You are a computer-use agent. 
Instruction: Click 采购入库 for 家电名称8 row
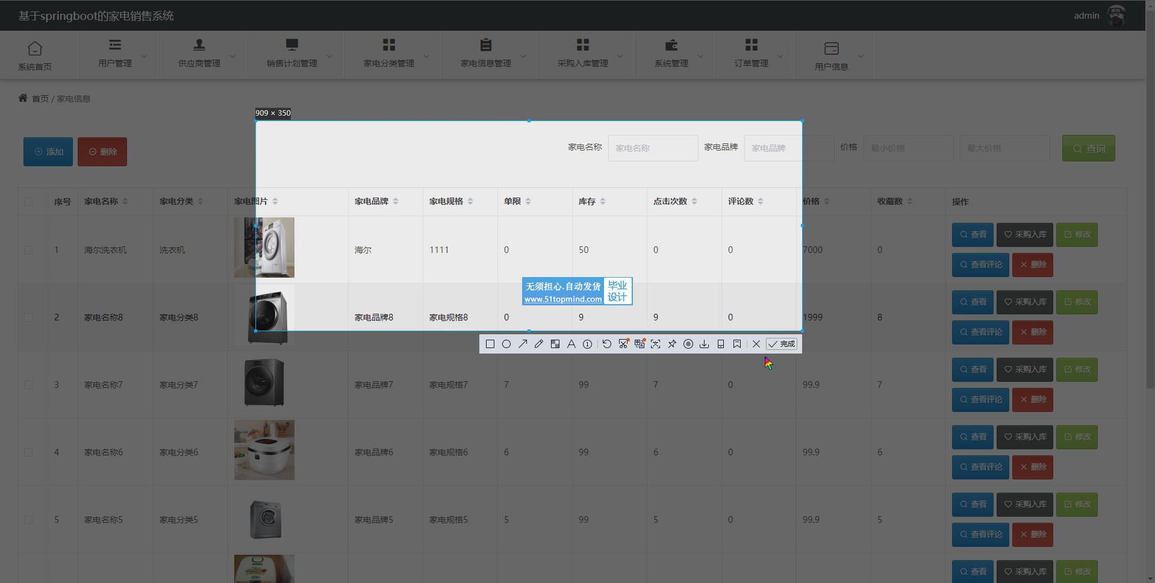[1025, 302]
